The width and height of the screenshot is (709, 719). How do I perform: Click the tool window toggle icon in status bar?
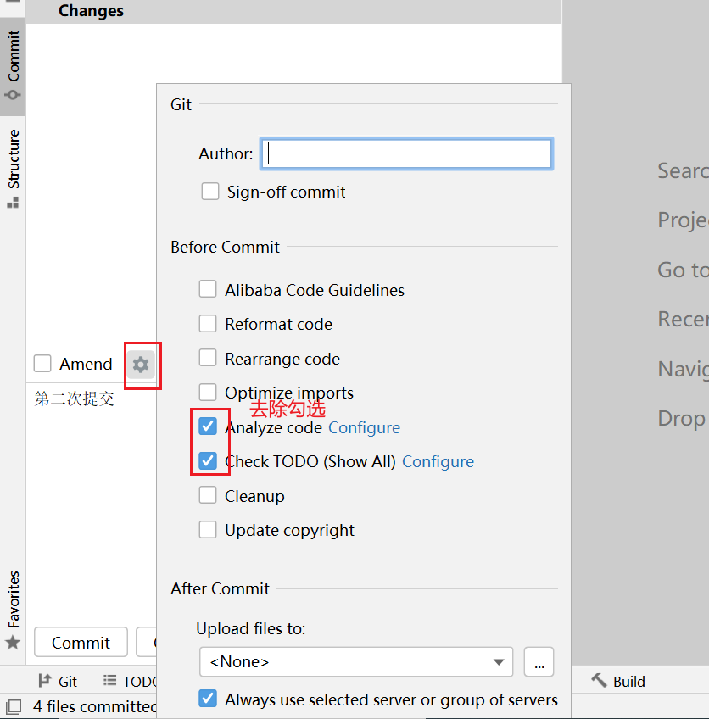[13, 706]
